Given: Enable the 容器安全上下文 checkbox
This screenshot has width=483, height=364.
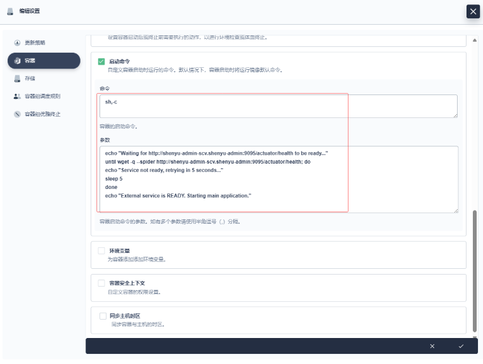Looking at the screenshot, I should [x=101, y=283].
